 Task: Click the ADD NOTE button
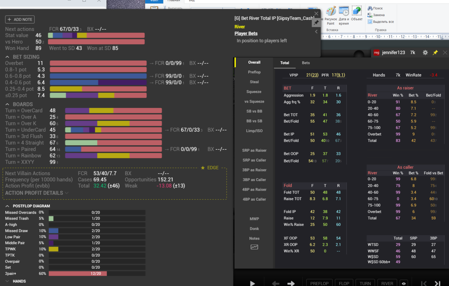(20, 20)
